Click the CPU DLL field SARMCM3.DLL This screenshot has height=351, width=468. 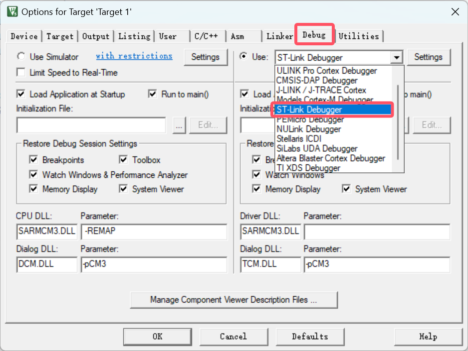point(47,232)
